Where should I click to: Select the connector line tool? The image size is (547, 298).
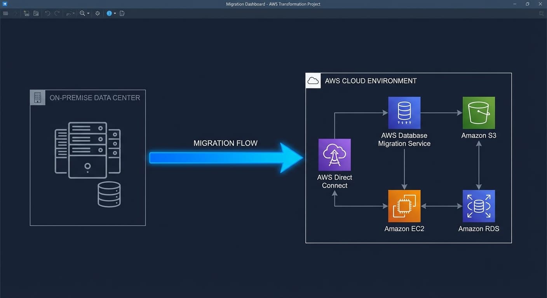[70, 13]
